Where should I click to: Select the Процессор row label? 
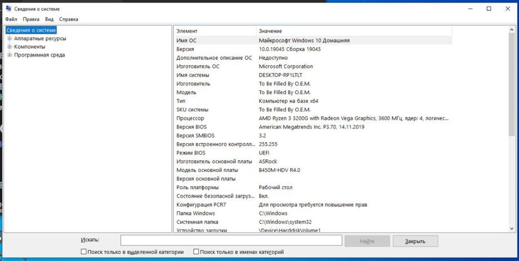[x=190, y=118]
